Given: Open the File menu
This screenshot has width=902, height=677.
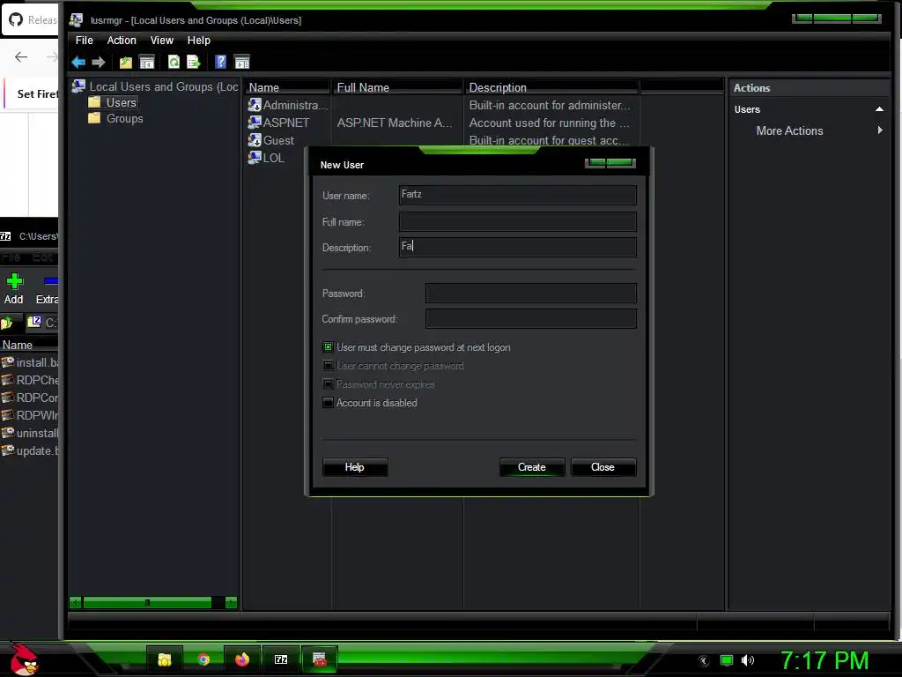Looking at the screenshot, I should (x=84, y=41).
